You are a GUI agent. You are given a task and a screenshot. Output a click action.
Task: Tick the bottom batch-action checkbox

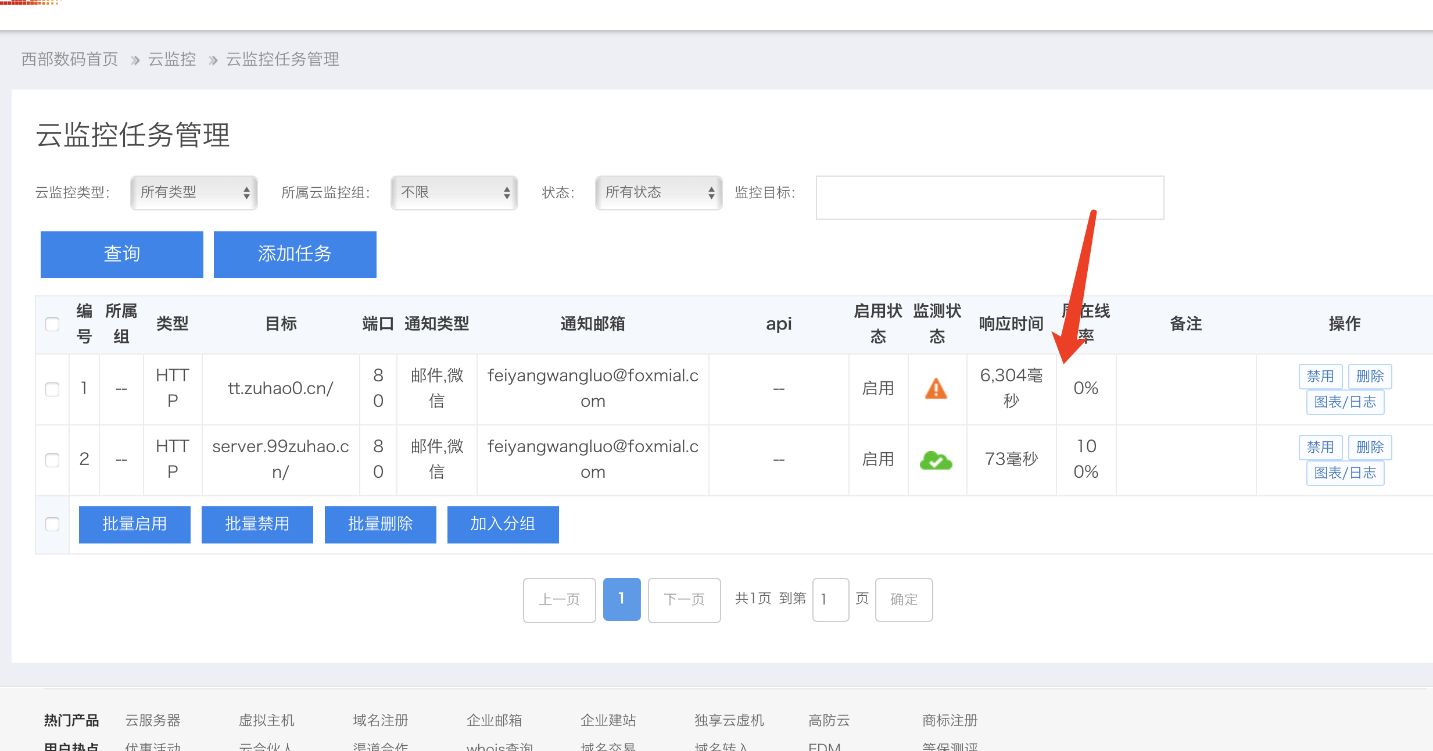click(52, 524)
